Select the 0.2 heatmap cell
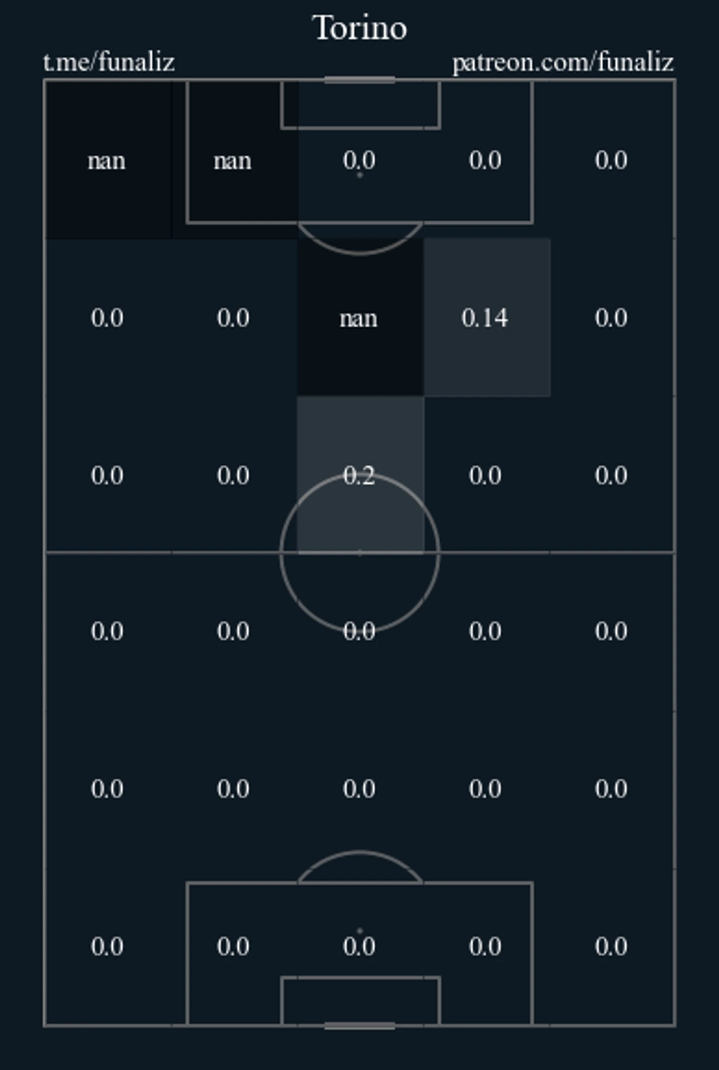The width and height of the screenshot is (719, 1070). click(x=360, y=475)
